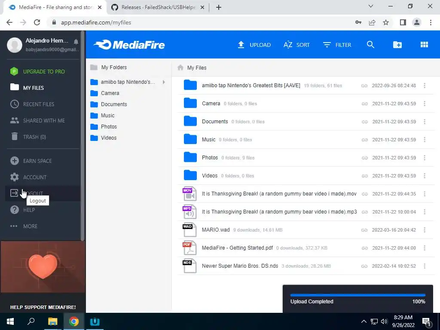The image size is (440, 330).
Task: Open options menu for MARIO.wad row
Action: click(x=425, y=230)
